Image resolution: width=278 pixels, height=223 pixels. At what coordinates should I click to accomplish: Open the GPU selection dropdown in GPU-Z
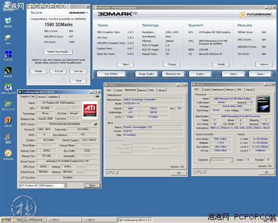(65, 186)
